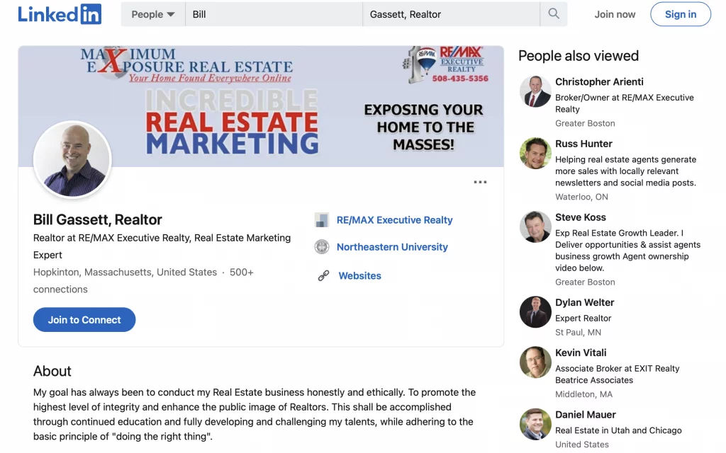This screenshot has height=453, width=726.
Task: Click Steve Koss's profile photo
Action: [535, 226]
